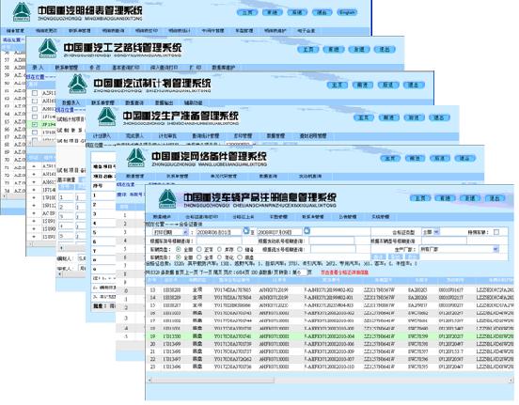This screenshot has width=519, height=405.
Task: Click the 2008年07月09日 end date field
Action: 279,232
